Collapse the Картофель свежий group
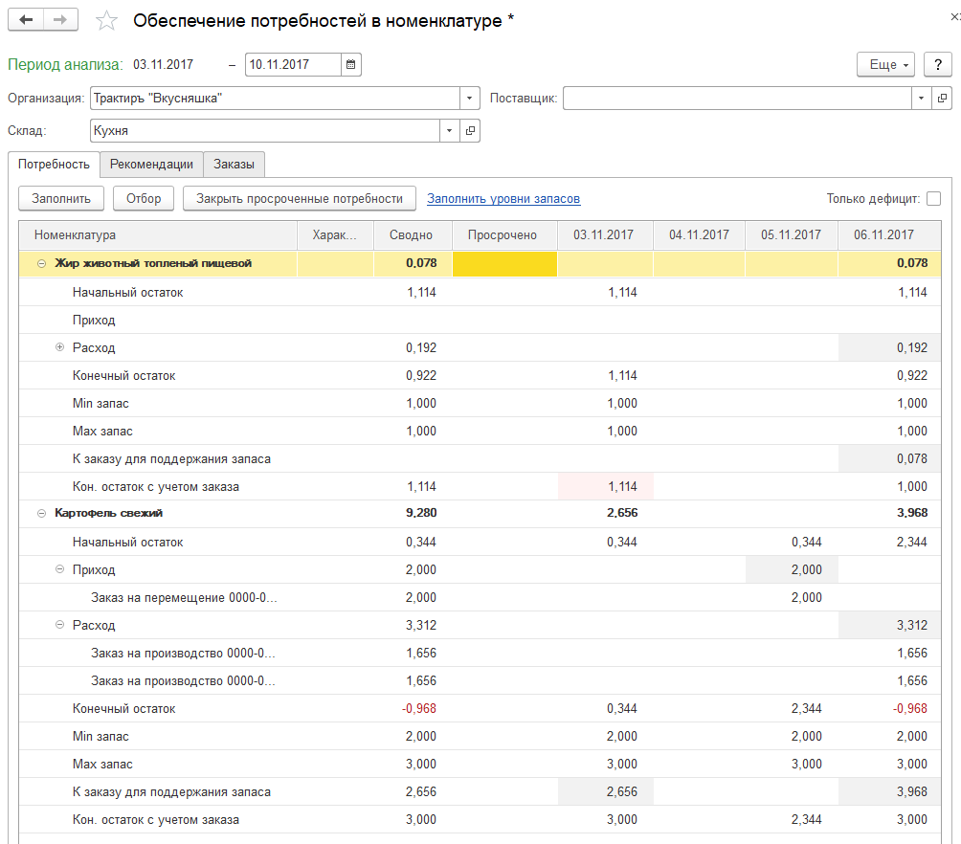 [41, 514]
